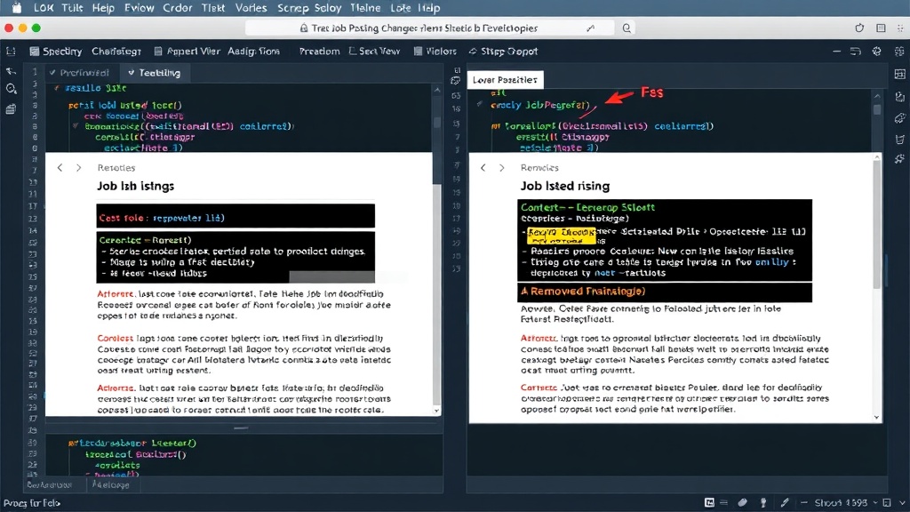Click the pencil icon in the status bar
Image resolution: width=910 pixels, height=512 pixels.
785,503
